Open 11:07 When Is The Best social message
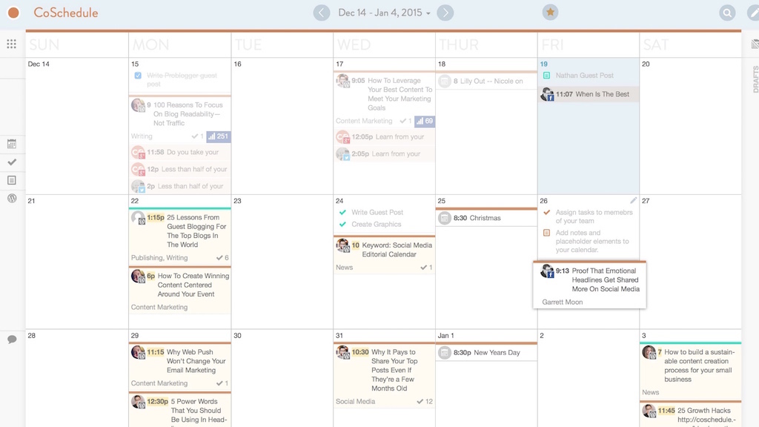The image size is (759, 427). click(588, 94)
